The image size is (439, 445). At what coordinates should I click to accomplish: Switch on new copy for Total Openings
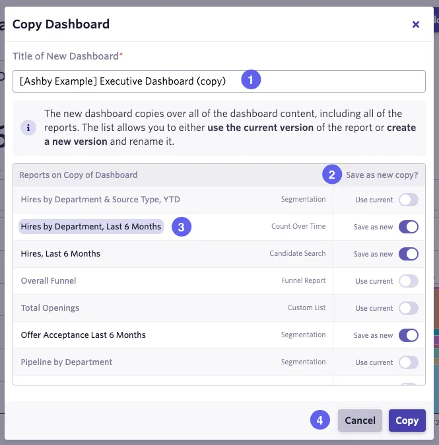[x=409, y=308]
